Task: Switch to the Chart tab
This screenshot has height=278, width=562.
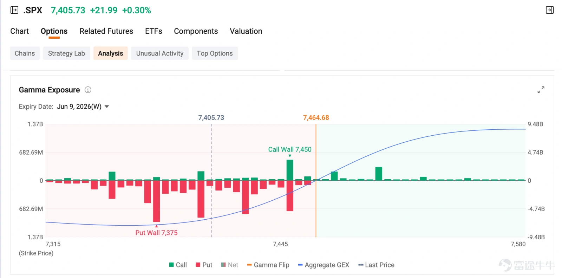Action: pos(20,31)
